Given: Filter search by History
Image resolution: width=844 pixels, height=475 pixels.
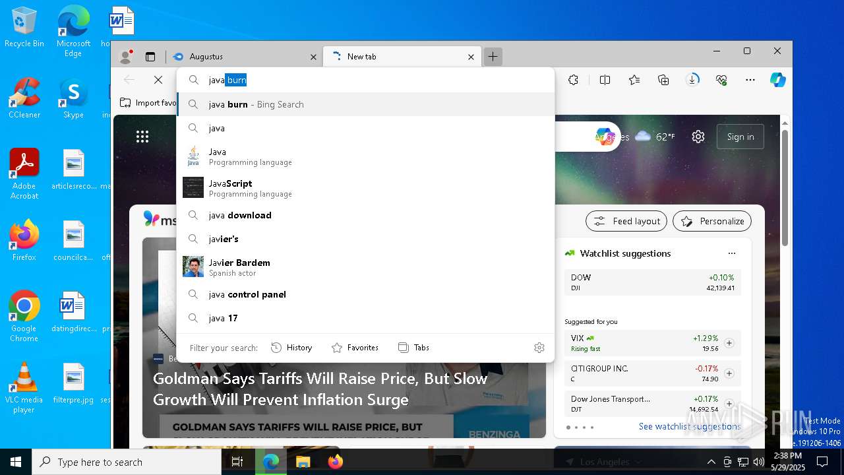Looking at the screenshot, I should tap(291, 348).
